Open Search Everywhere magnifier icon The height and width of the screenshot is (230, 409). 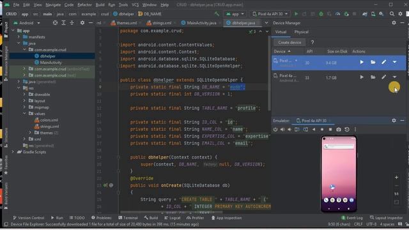(x=392, y=14)
